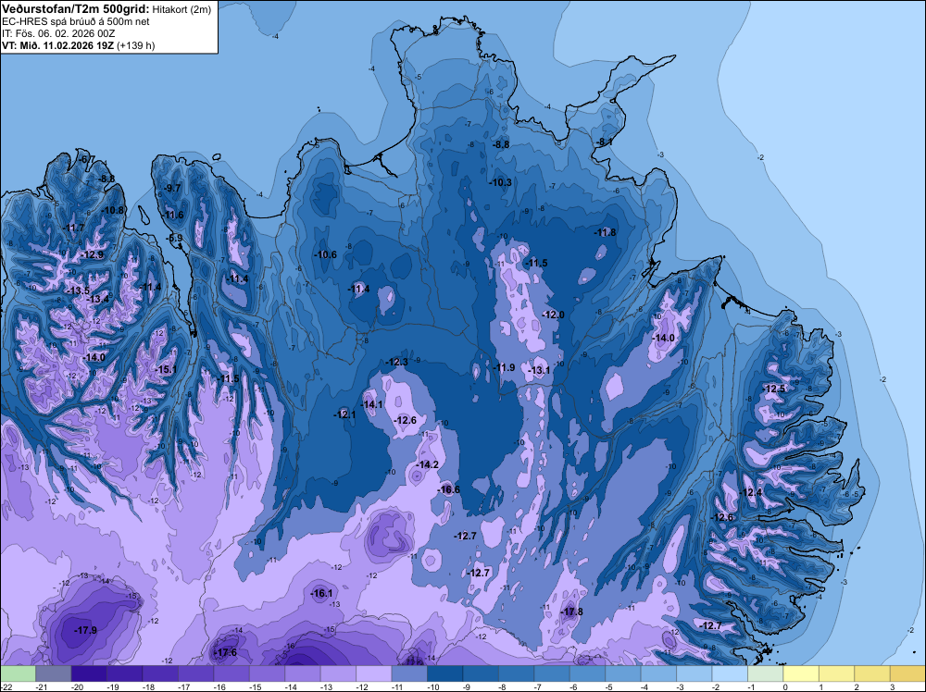This screenshot has width=926, height=692.
Task: Click the -9.7 temperature label
Action: click(x=171, y=188)
